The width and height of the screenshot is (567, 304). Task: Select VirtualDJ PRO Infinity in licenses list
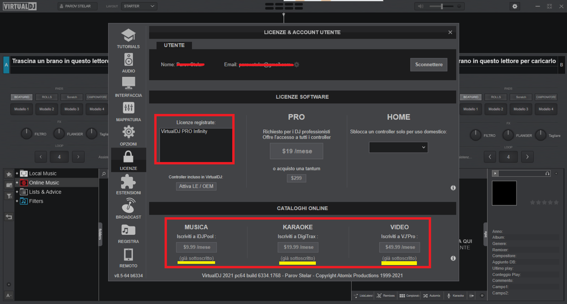click(x=184, y=131)
